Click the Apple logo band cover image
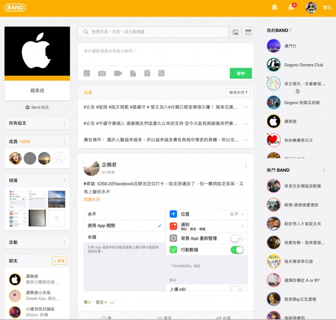 37,51
